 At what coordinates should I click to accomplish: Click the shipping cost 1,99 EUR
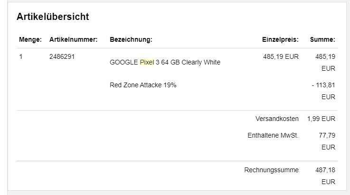coord(321,119)
